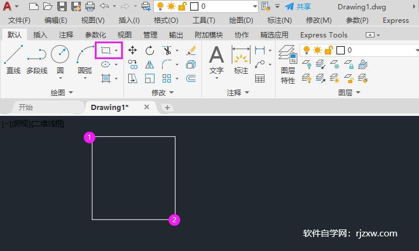The image size is (419, 251).
Task: Activate the Offset tool
Action: coord(191,78)
